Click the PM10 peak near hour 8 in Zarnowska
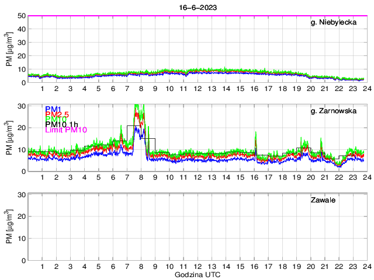The width and height of the screenshot is (374, 280). [138, 106]
